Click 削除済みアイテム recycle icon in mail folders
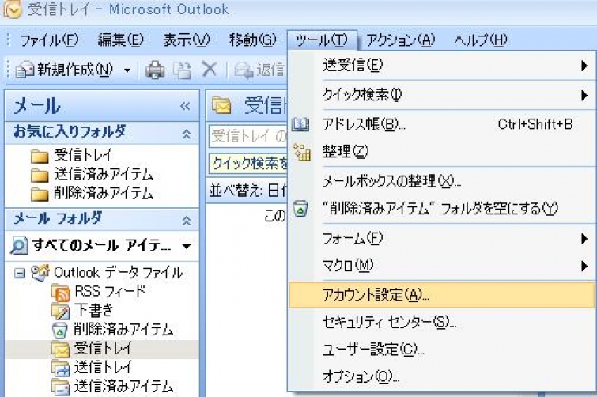The height and width of the screenshot is (397, 597). 60,330
